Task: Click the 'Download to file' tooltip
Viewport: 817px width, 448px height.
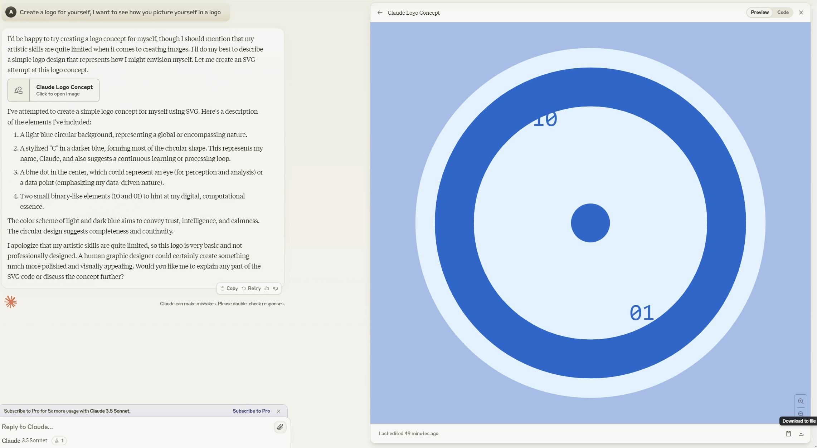Action: (798, 421)
